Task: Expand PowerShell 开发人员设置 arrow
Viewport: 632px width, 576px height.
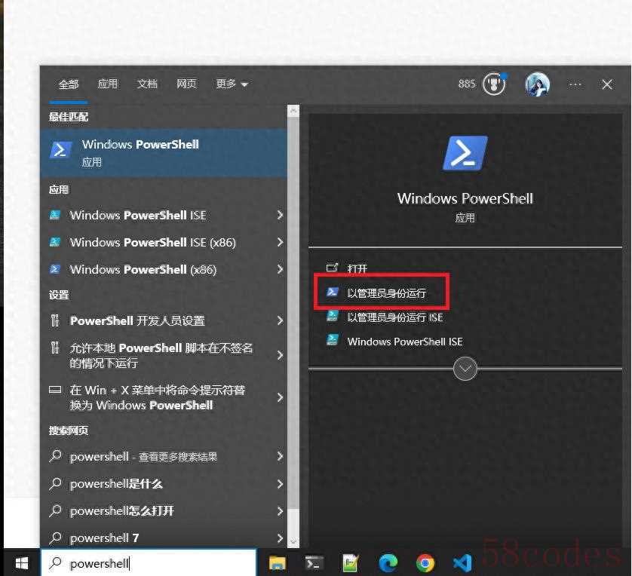Action: pos(280,320)
